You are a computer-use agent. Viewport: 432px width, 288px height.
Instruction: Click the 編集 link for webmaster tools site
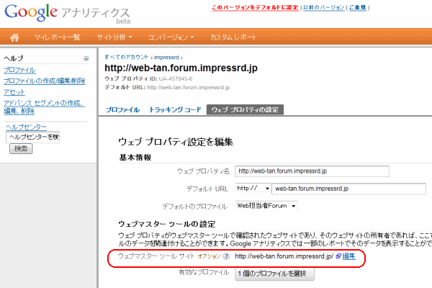tap(349, 256)
